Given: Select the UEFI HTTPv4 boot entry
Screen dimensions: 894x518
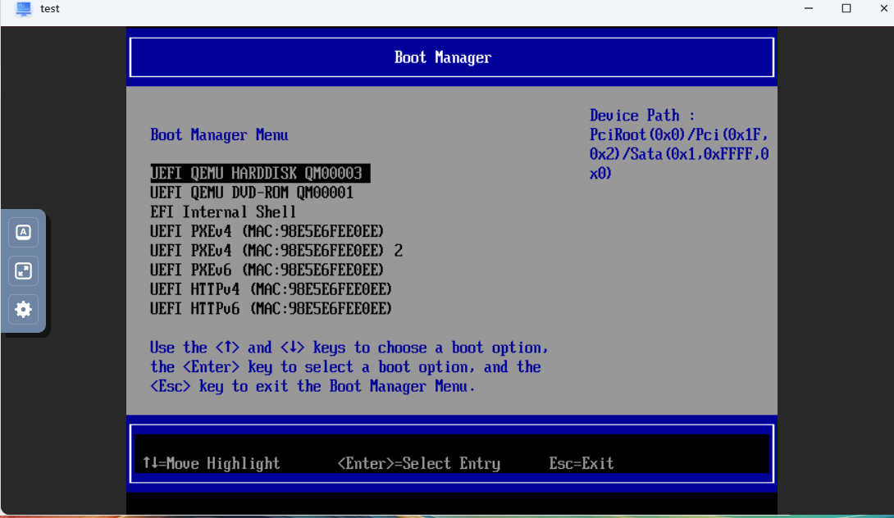Looking at the screenshot, I should (271, 289).
